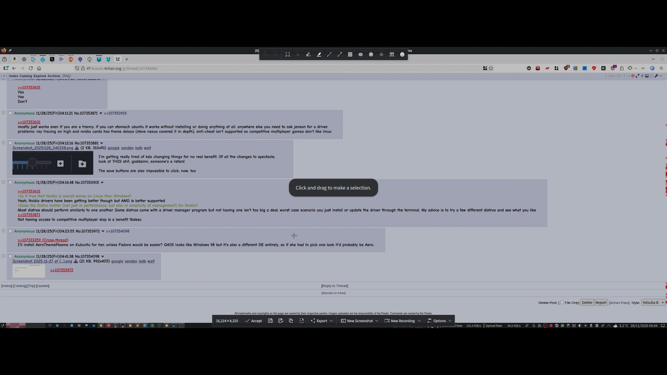Expand the Options dropdown menu
Screen dimensions: 667x375
point(439,321)
